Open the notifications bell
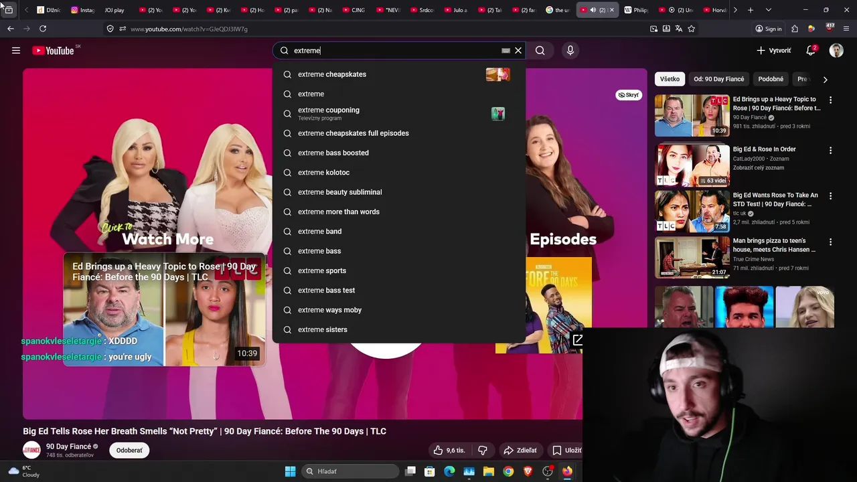The height and width of the screenshot is (482, 857). [x=811, y=50]
